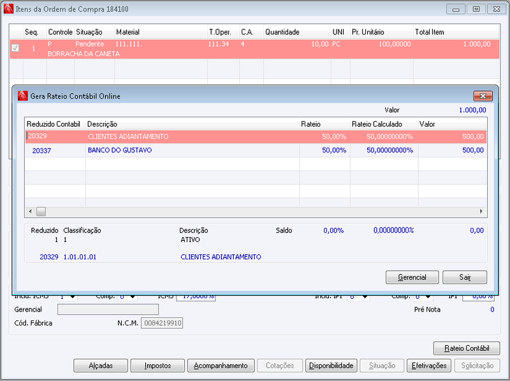Viewport: 510px width, 381px height.
Task: Select the row 20329 CLIENTES ADIANTAMENTO
Action: 256,136
